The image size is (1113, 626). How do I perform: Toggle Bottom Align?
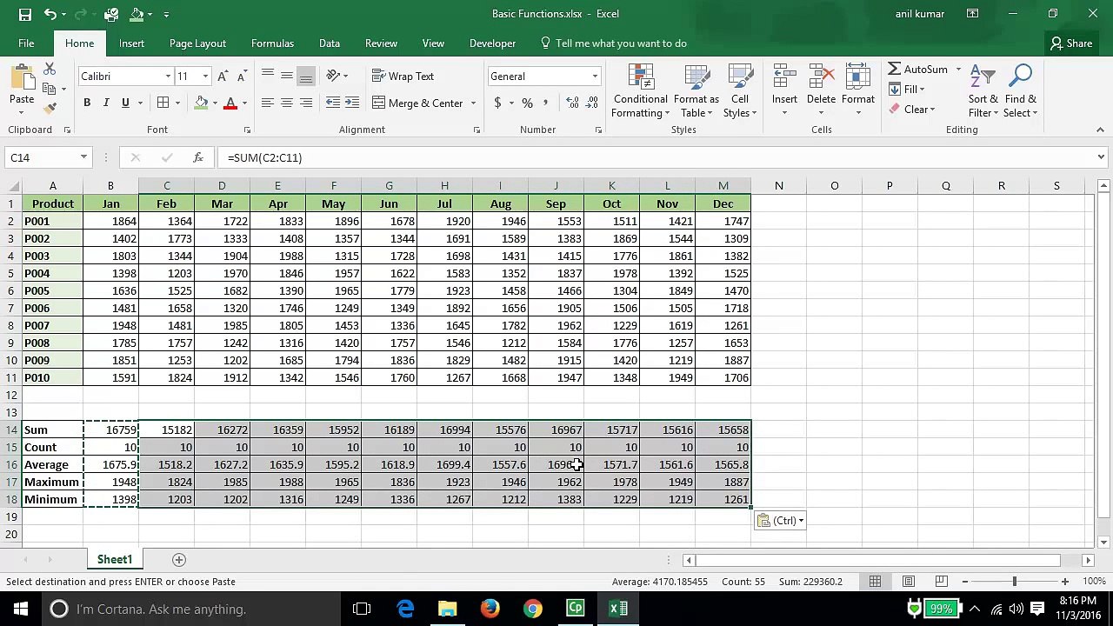click(x=305, y=77)
